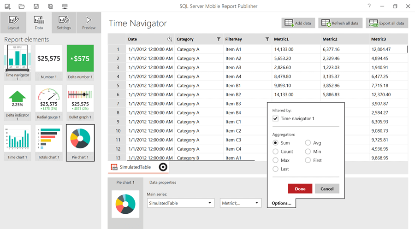Image resolution: width=415 pixels, height=229 pixels.
Task: Click the clock icon in Date column header
Action: [170, 39]
